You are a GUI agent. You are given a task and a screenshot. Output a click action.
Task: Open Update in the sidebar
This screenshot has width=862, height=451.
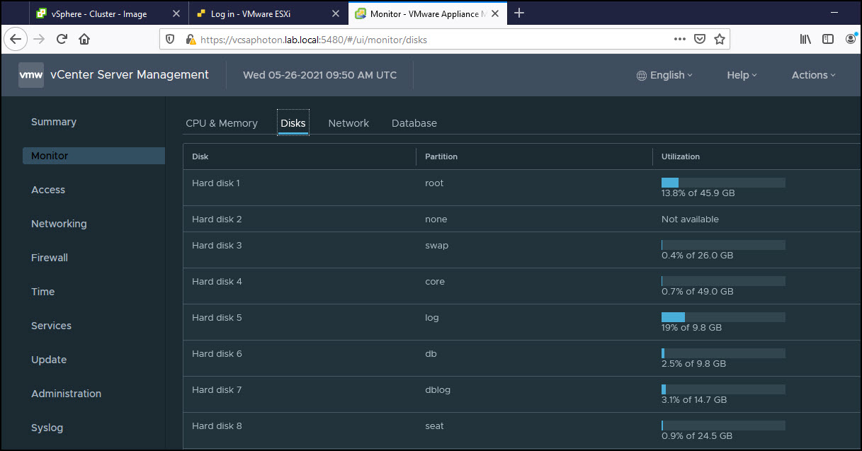tap(49, 360)
